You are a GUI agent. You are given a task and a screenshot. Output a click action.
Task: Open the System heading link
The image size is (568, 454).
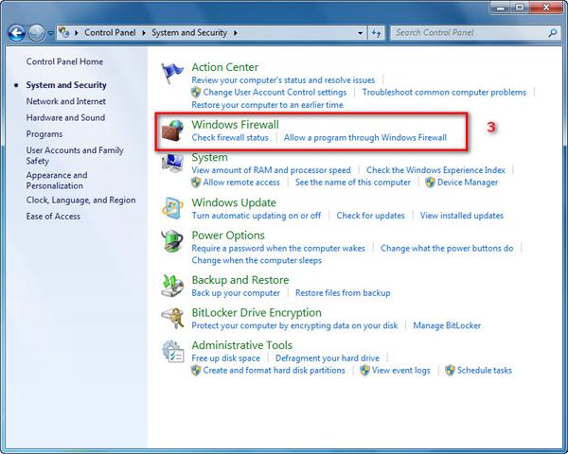(x=209, y=158)
